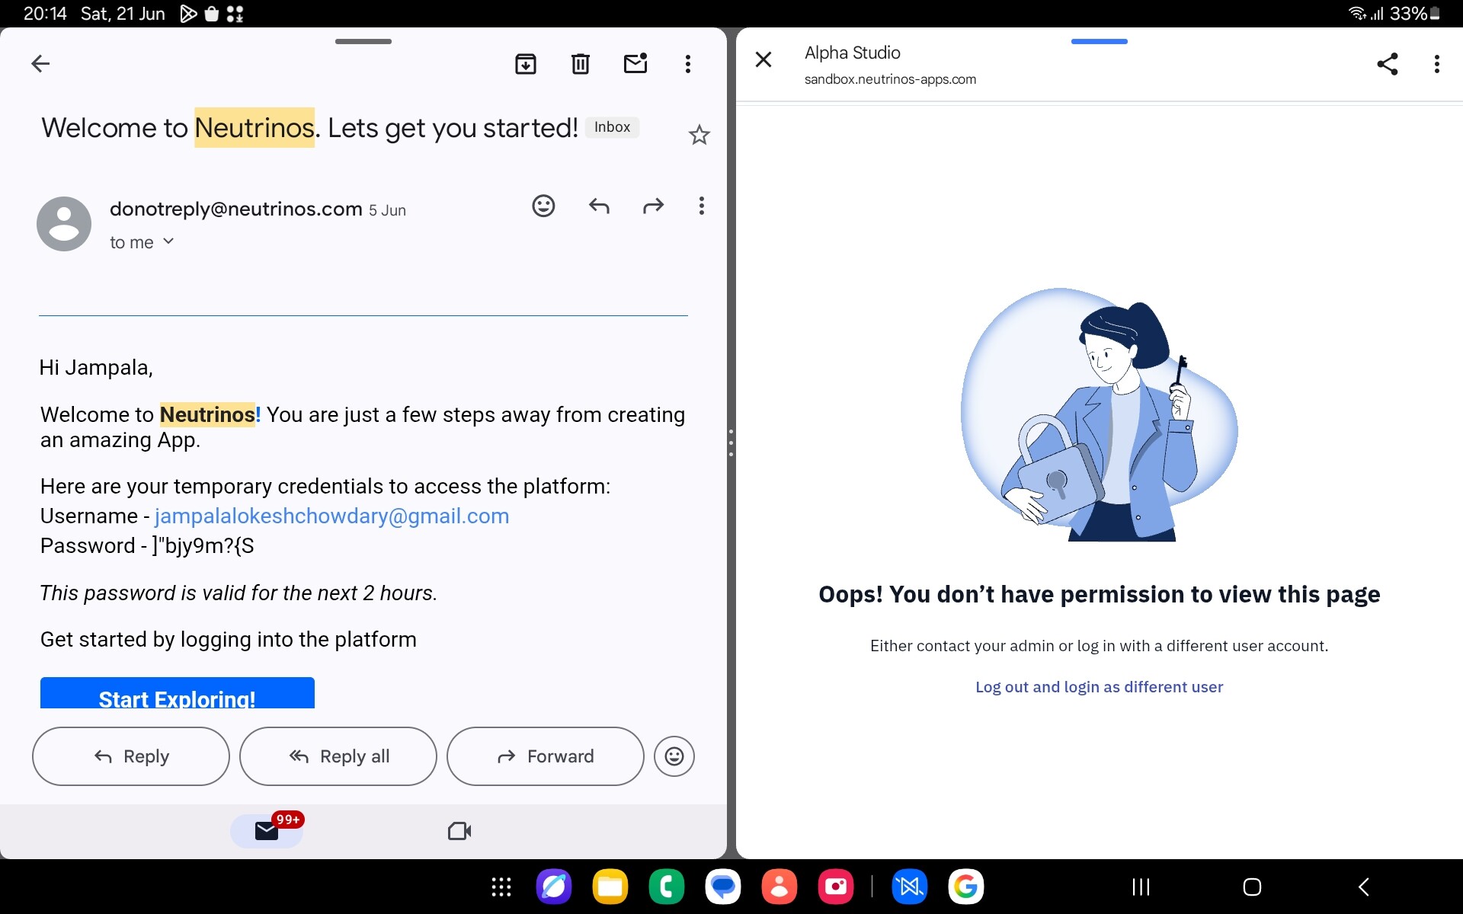Open Gmail top toolbar three-dot menu
This screenshot has width=1463, height=914.
click(x=687, y=64)
